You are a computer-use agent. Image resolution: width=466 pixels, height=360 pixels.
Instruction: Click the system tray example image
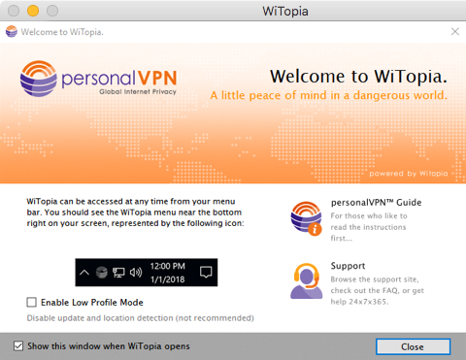[147, 273]
